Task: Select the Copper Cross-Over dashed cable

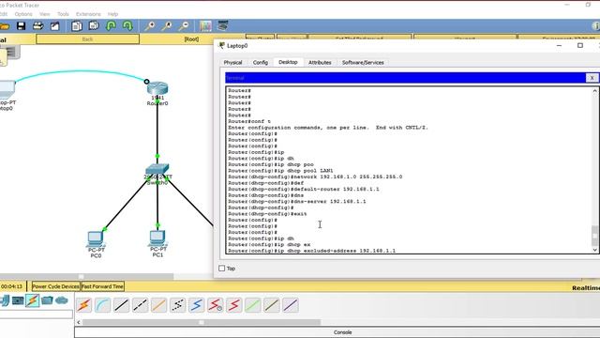Action: [140, 305]
